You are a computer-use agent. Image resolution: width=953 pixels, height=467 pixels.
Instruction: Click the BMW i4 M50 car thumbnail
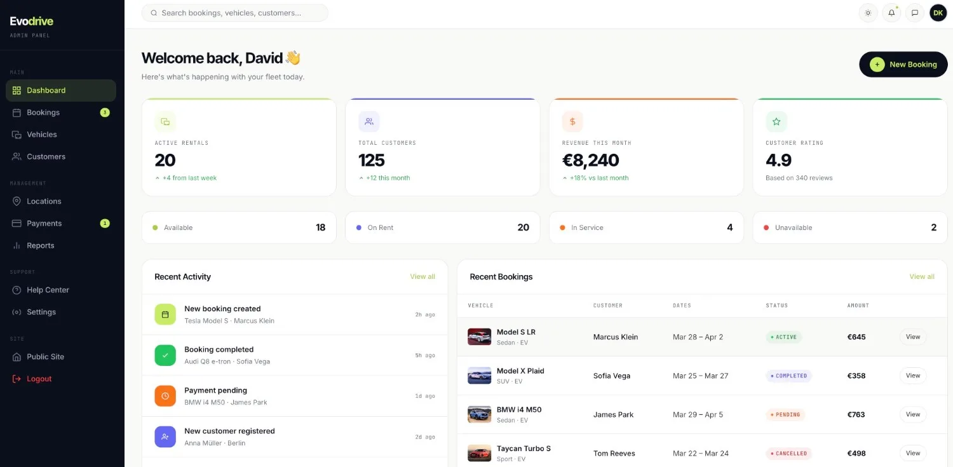(x=480, y=414)
